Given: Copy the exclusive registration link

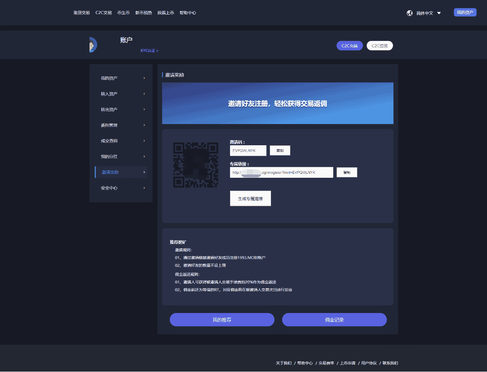Looking at the screenshot, I should (346, 172).
